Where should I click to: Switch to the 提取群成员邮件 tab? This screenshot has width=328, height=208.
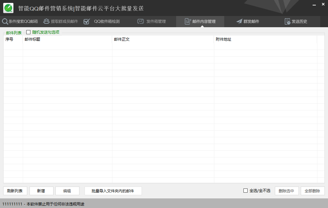(61, 21)
